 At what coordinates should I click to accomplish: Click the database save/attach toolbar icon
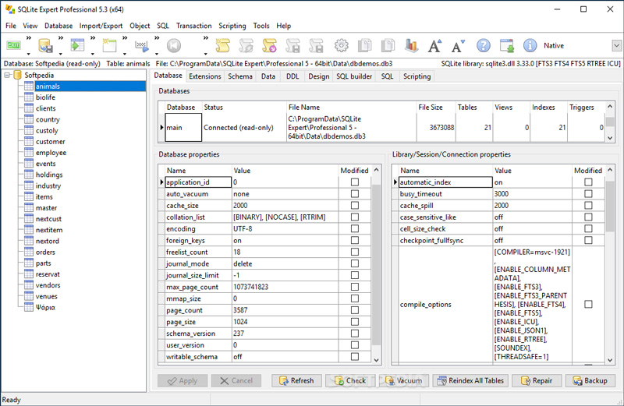[45, 46]
